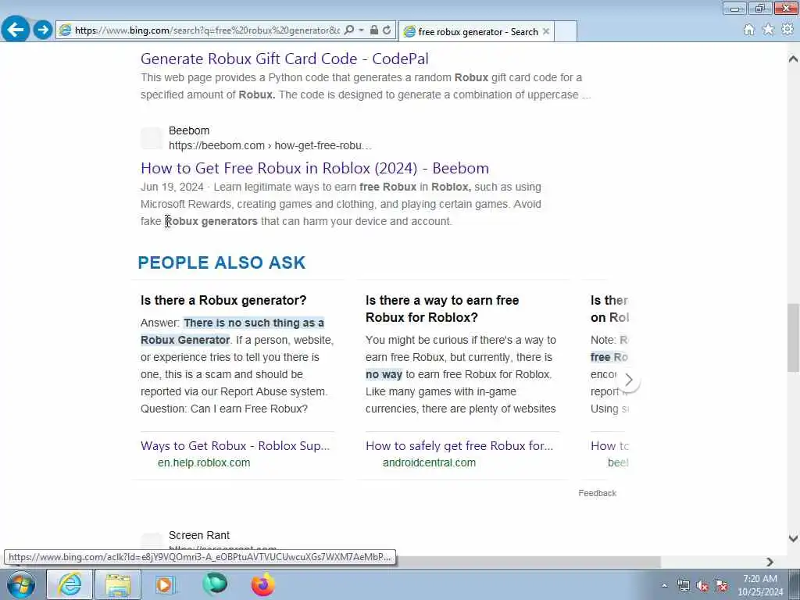Click the Feedback link below the cards
800x600 pixels.
pos(597,493)
